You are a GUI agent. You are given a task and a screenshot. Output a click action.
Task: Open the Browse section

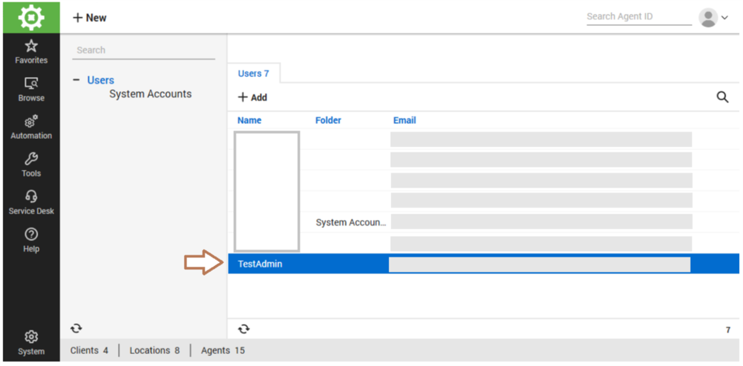pyautogui.click(x=31, y=89)
